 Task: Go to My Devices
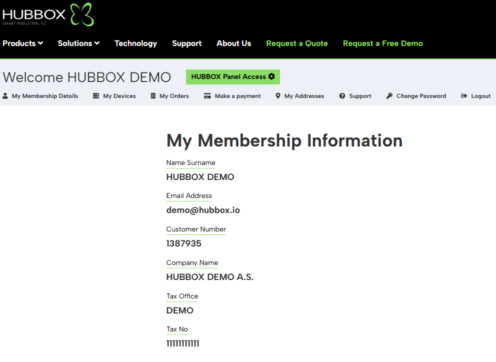click(114, 96)
